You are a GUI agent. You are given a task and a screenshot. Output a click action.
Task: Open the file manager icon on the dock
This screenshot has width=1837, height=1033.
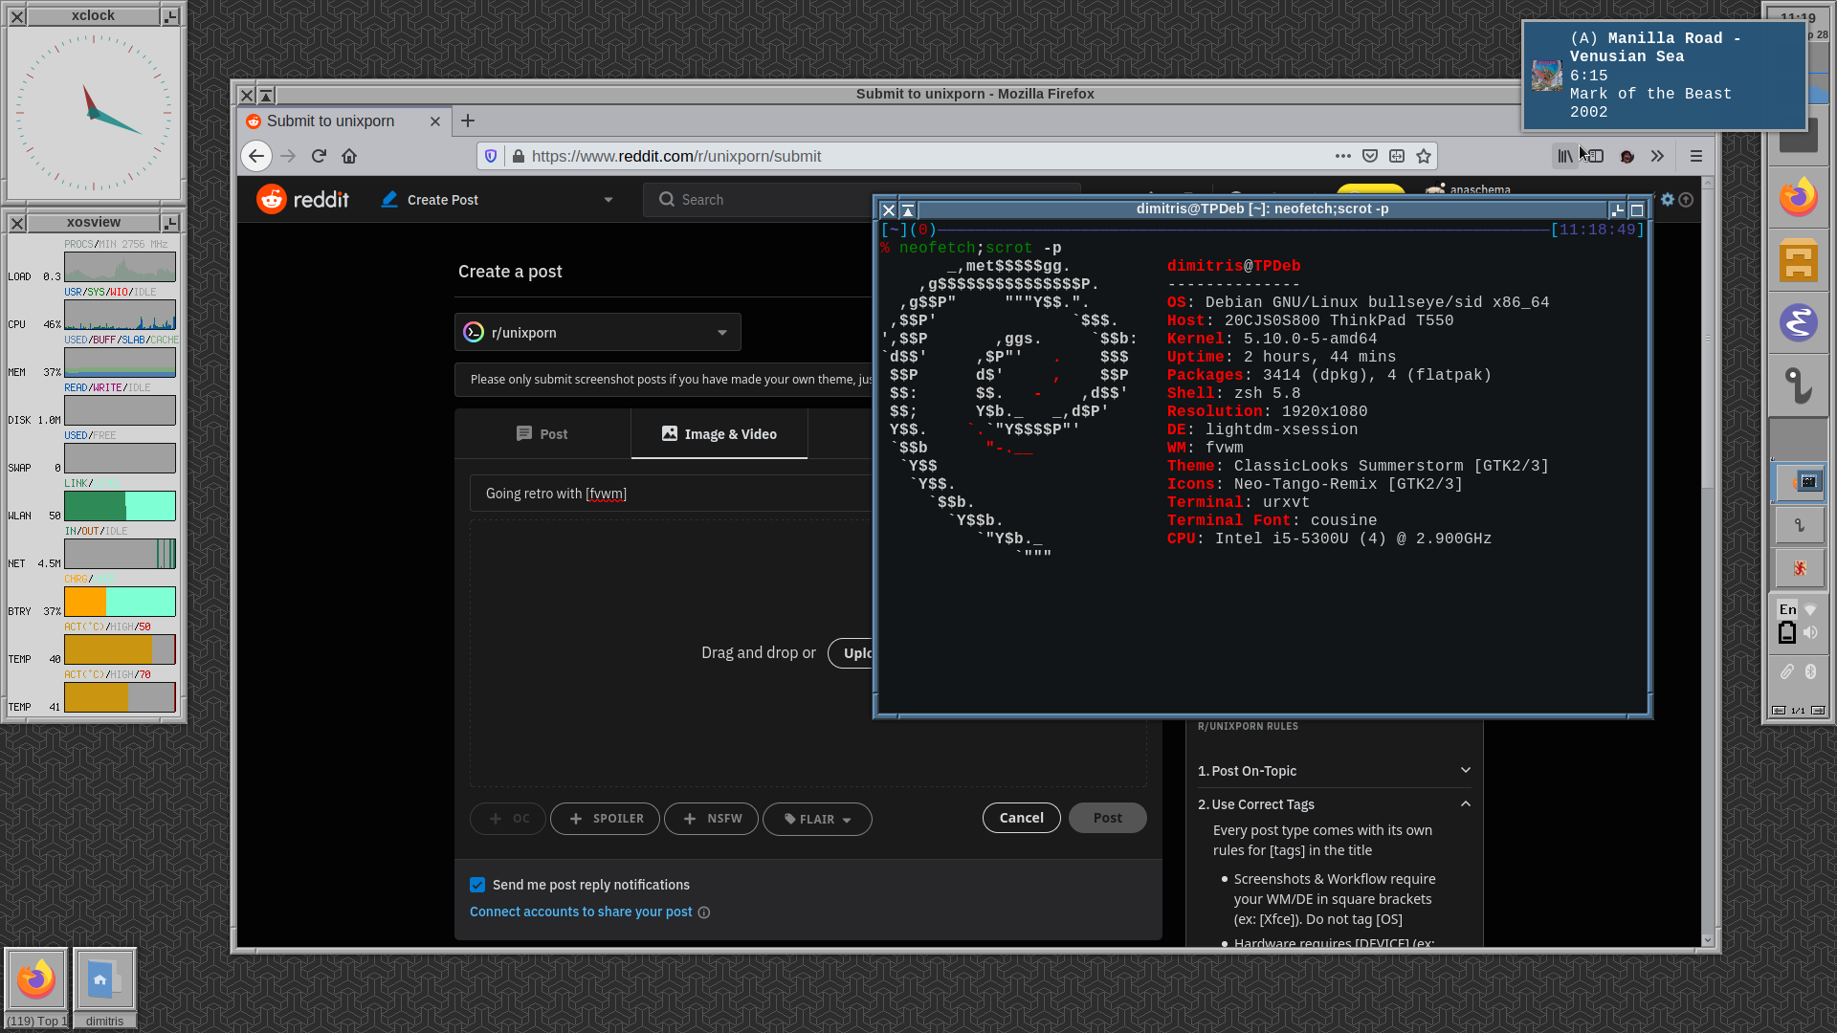pos(1799,260)
